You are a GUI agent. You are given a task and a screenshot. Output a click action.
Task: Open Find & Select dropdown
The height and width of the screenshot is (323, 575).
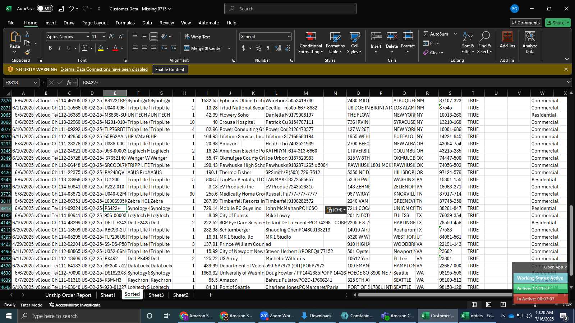click(x=484, y=43)
